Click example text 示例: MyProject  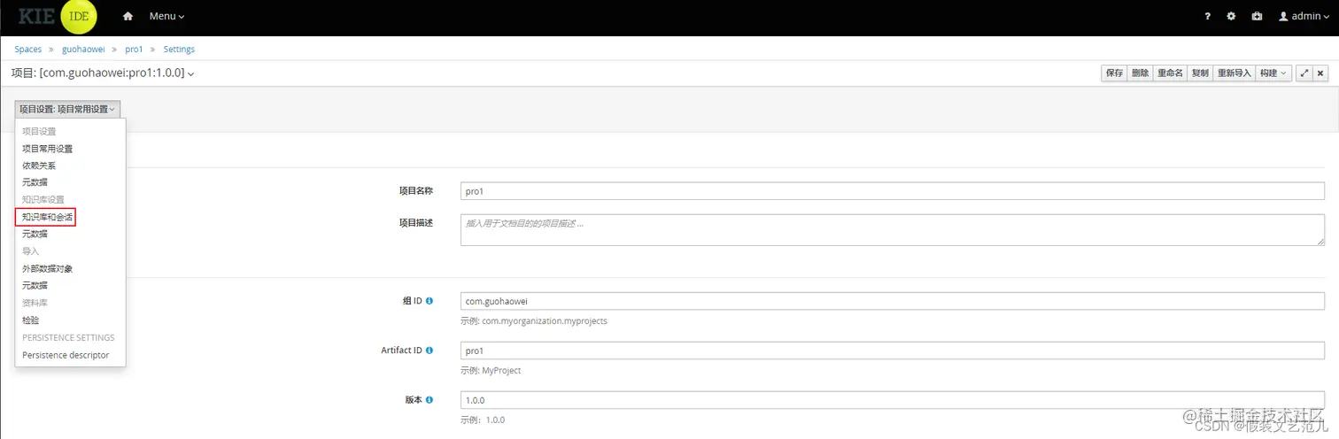[491, 371]
